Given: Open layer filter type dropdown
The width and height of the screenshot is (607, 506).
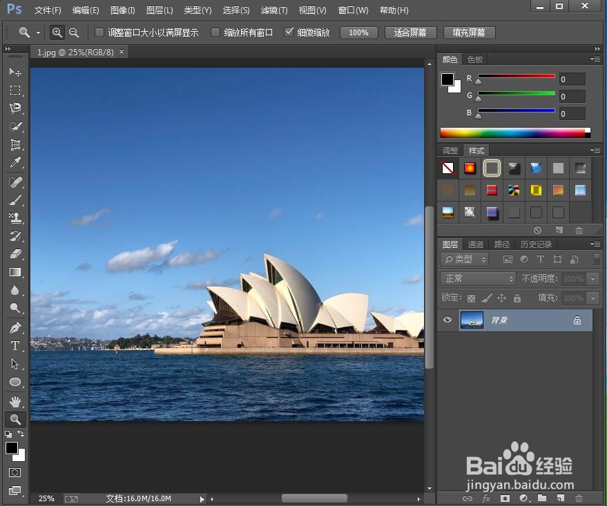Looking at the screenshot, I should tap(465, 260).
